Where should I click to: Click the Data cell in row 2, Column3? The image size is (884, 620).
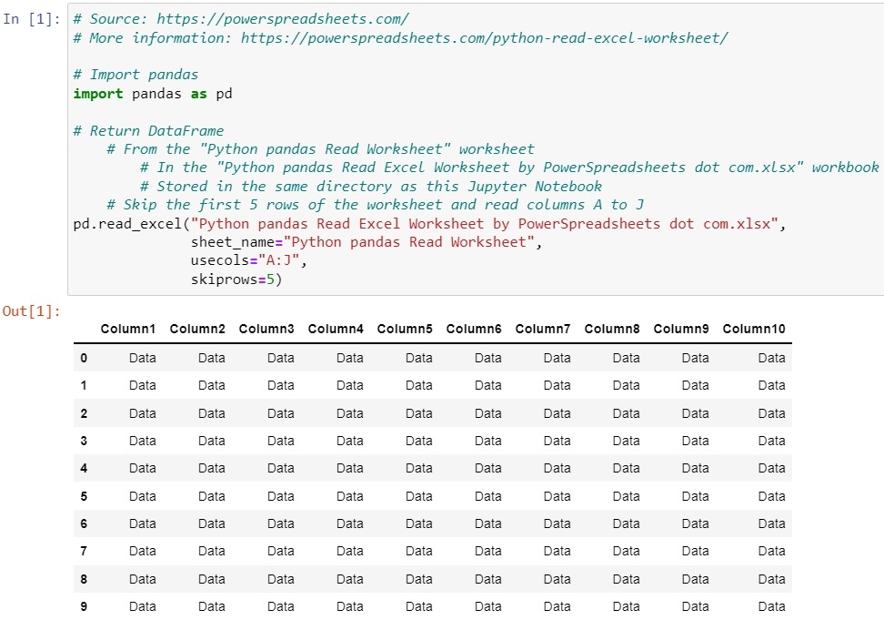coord(281,413)
